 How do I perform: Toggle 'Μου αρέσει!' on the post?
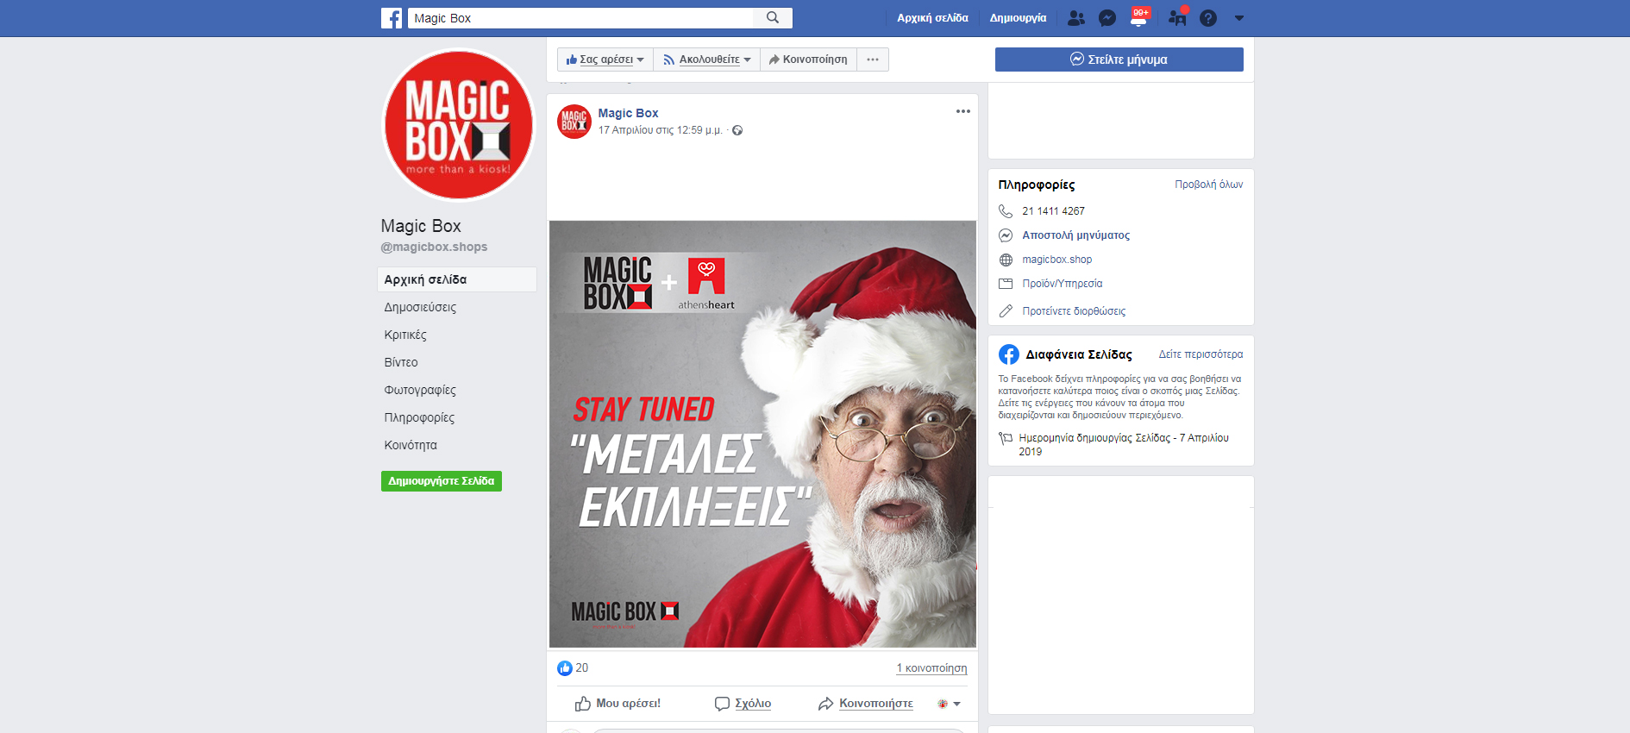pos(618,704)
